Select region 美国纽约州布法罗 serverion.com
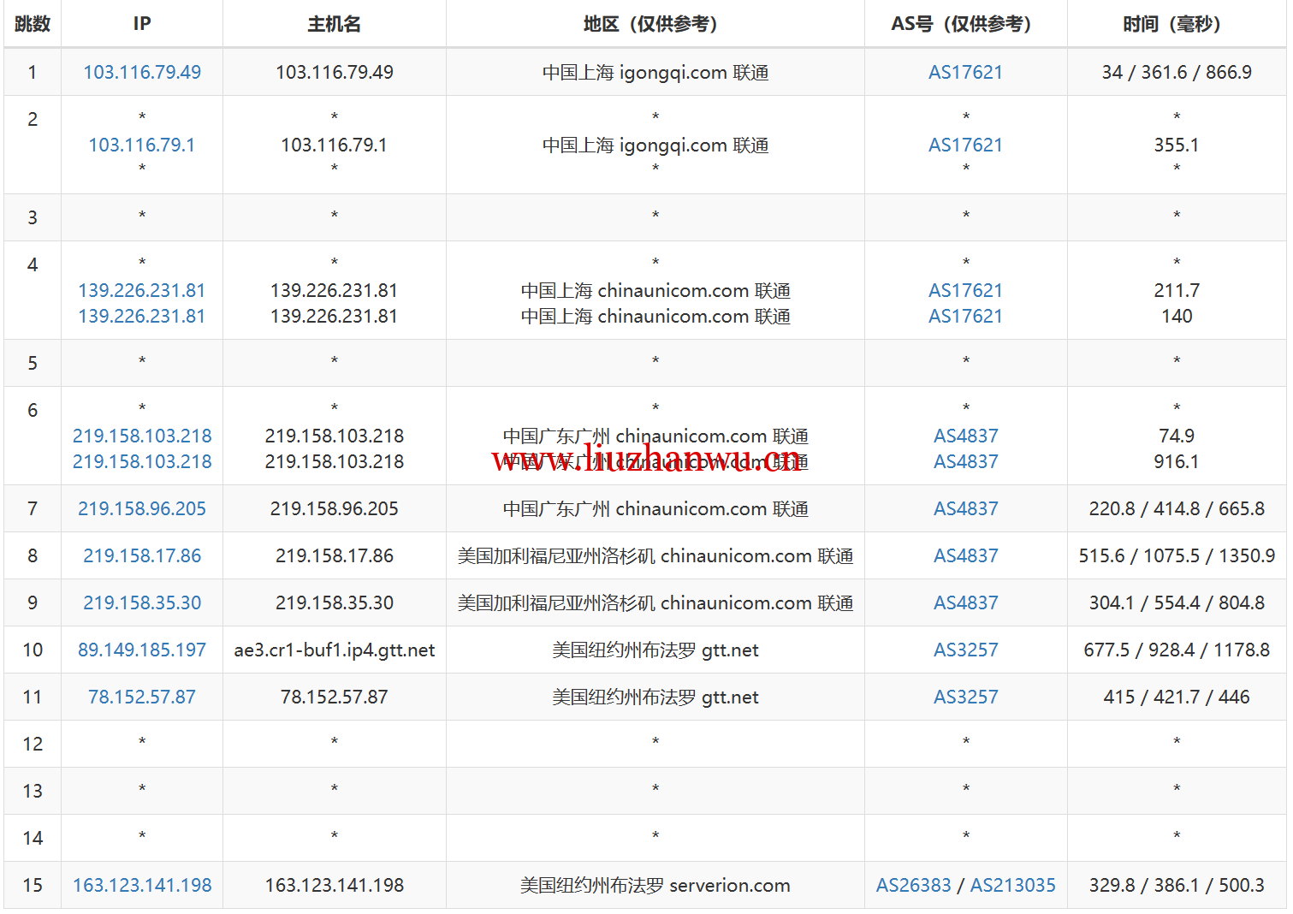This screenshot has width=1293, height=914. pyautogui.click(x=655, y=885)
